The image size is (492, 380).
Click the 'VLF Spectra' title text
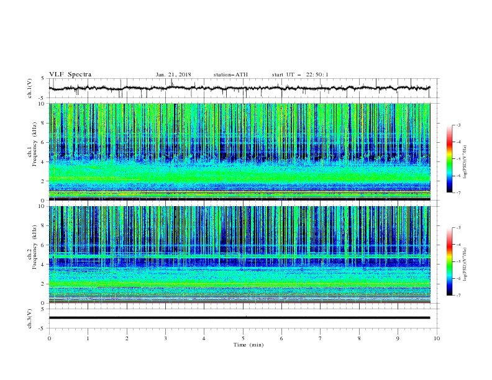70,75
